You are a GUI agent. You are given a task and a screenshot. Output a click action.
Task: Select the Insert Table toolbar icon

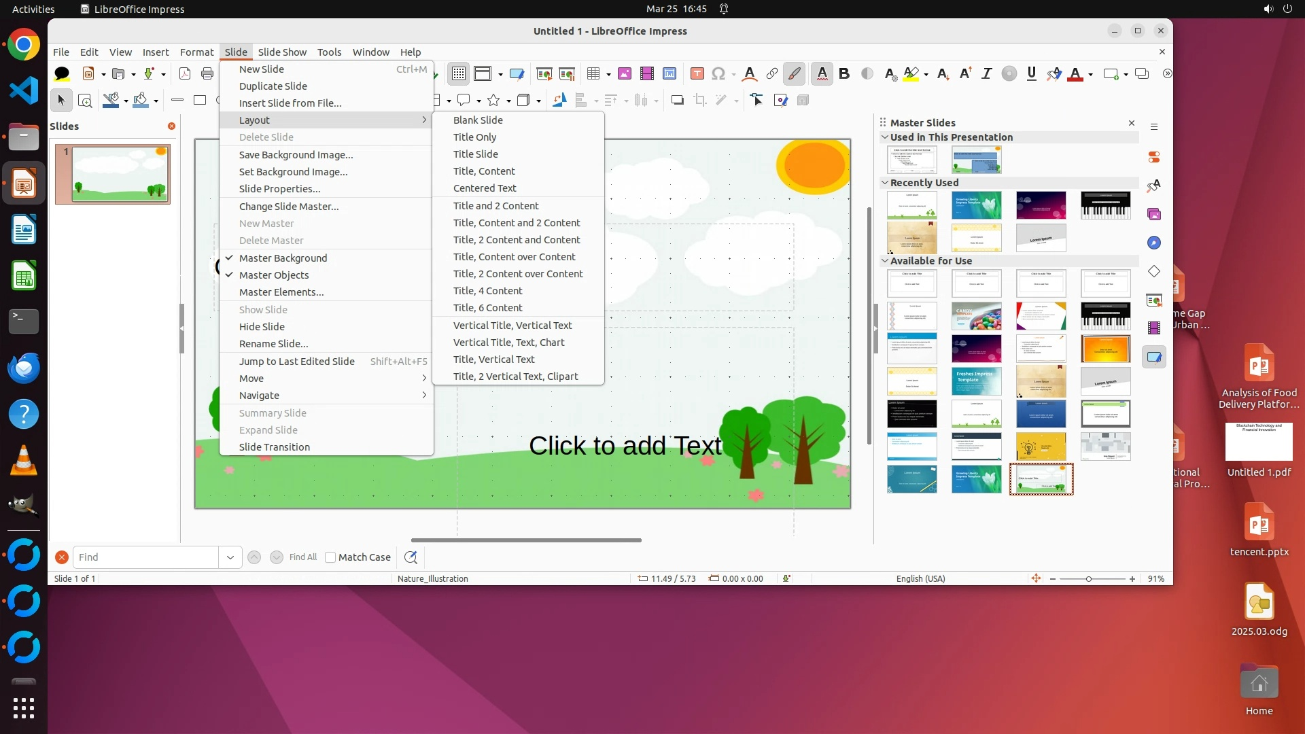593,73
